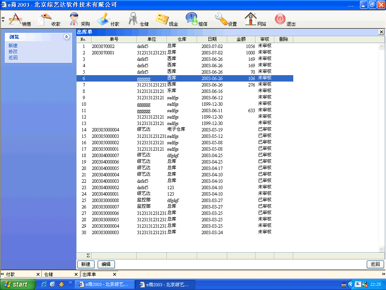Collapse the 浏览 sidebar panel
The image size is (386, 290).
tap(67, 37)
